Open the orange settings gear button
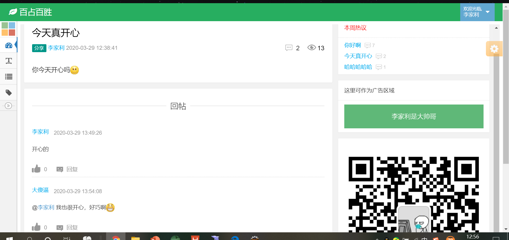 [x=494, y=49]
